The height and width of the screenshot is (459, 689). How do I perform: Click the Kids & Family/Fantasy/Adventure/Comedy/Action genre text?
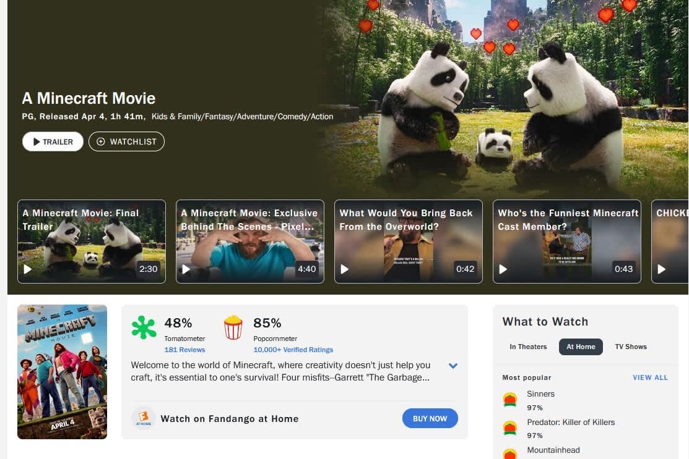(x=242, y=117)
